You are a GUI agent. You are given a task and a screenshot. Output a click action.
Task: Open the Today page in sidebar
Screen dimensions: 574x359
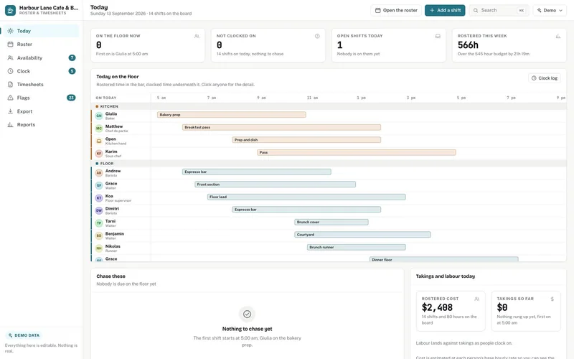pyautogui.click(x=42, y=31)
